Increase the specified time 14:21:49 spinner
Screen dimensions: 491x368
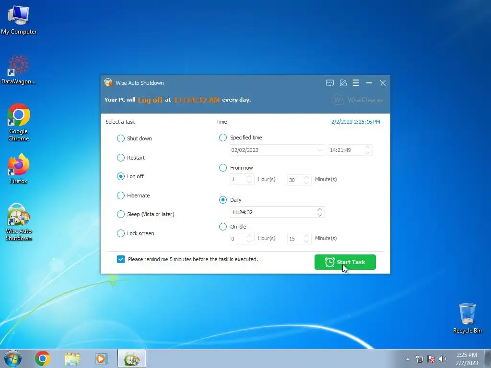(x=368, y=147)
